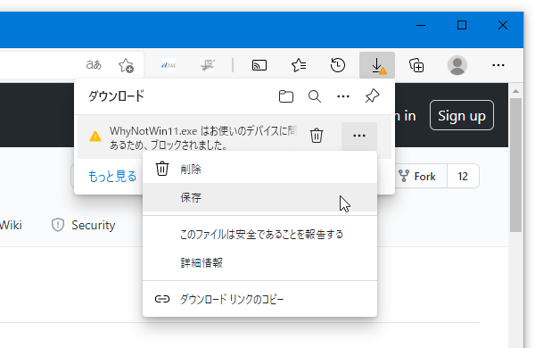This screenshot has width=535, height=348.
Task: Click the grayed extension icon beside eFax
Action: coord(208,65)
